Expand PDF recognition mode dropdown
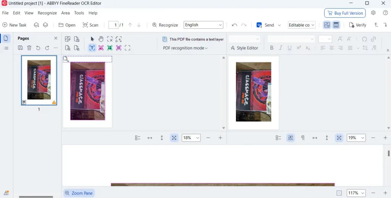Image resolution: width=391 pixels, height=198 pixels. 185,48
